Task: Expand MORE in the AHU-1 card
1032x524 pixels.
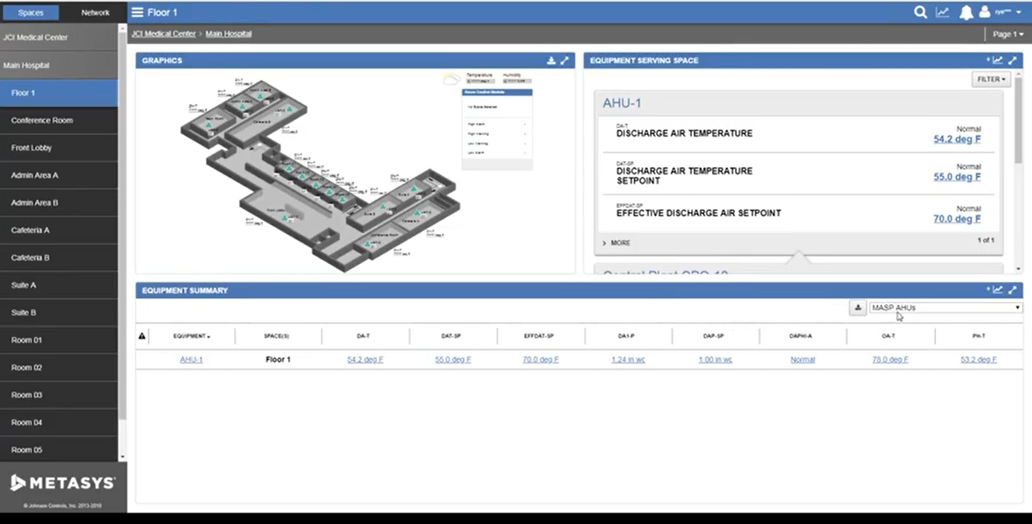Action: coord(616,243)
